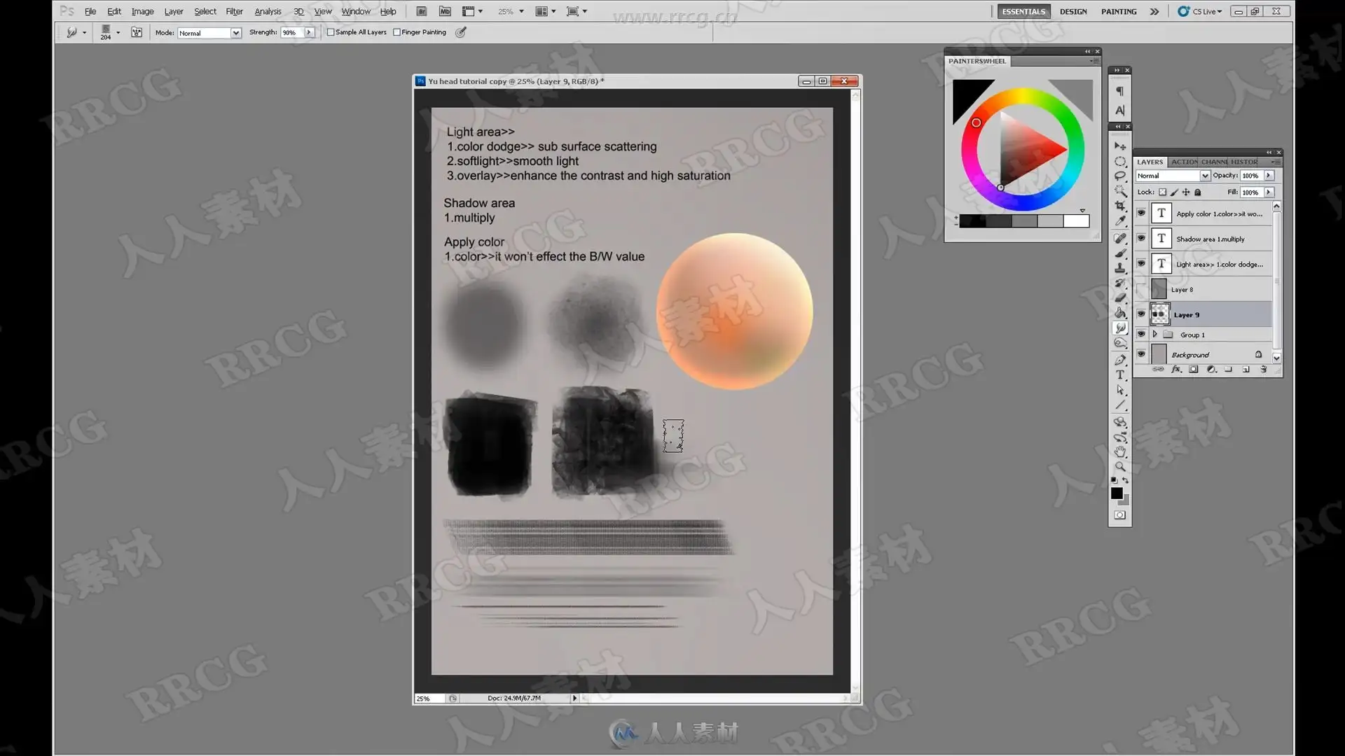Switch to the PAINTING workspace
This screenshot has width=1345, height=756.
pyautogui.click(x=1118, y=11)
